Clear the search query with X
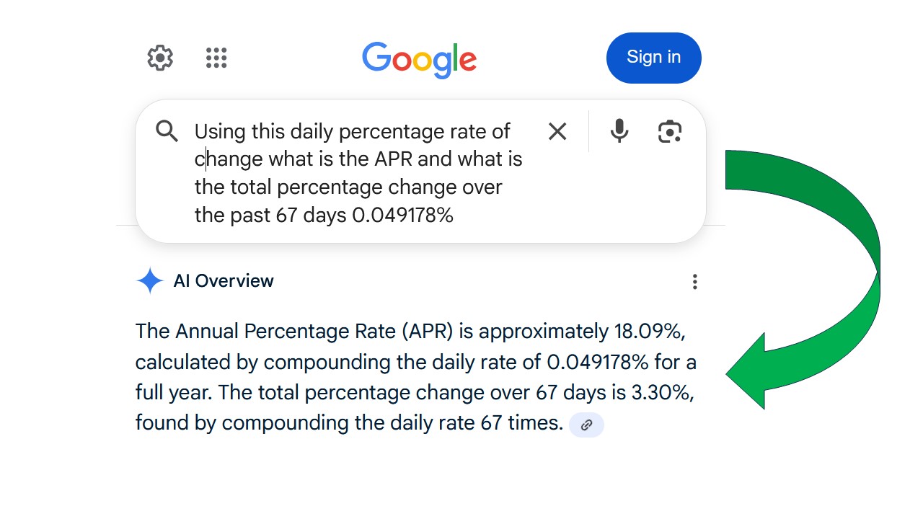The height and width of the screenshot is (519, 923). click(x=557, y=131)
